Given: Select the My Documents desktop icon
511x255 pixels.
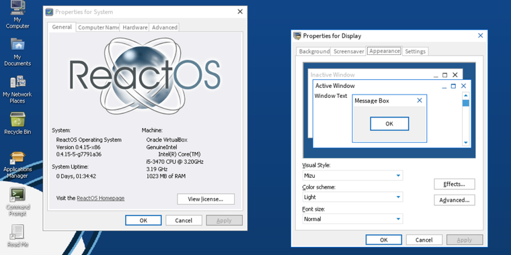Looking at the screenshot, I should [17, 52].
